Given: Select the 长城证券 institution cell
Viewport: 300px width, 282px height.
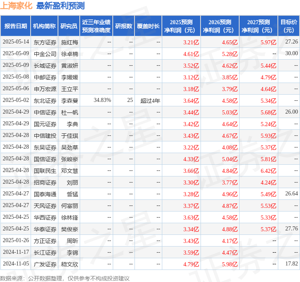Looking at the screenshot, I should (x=45, y=66).
